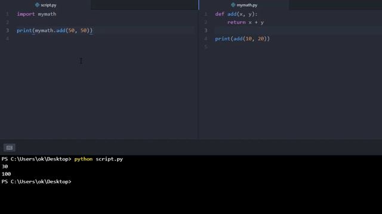
Task: Switch to the script.py tab
Action: click(x=45, y=5)
